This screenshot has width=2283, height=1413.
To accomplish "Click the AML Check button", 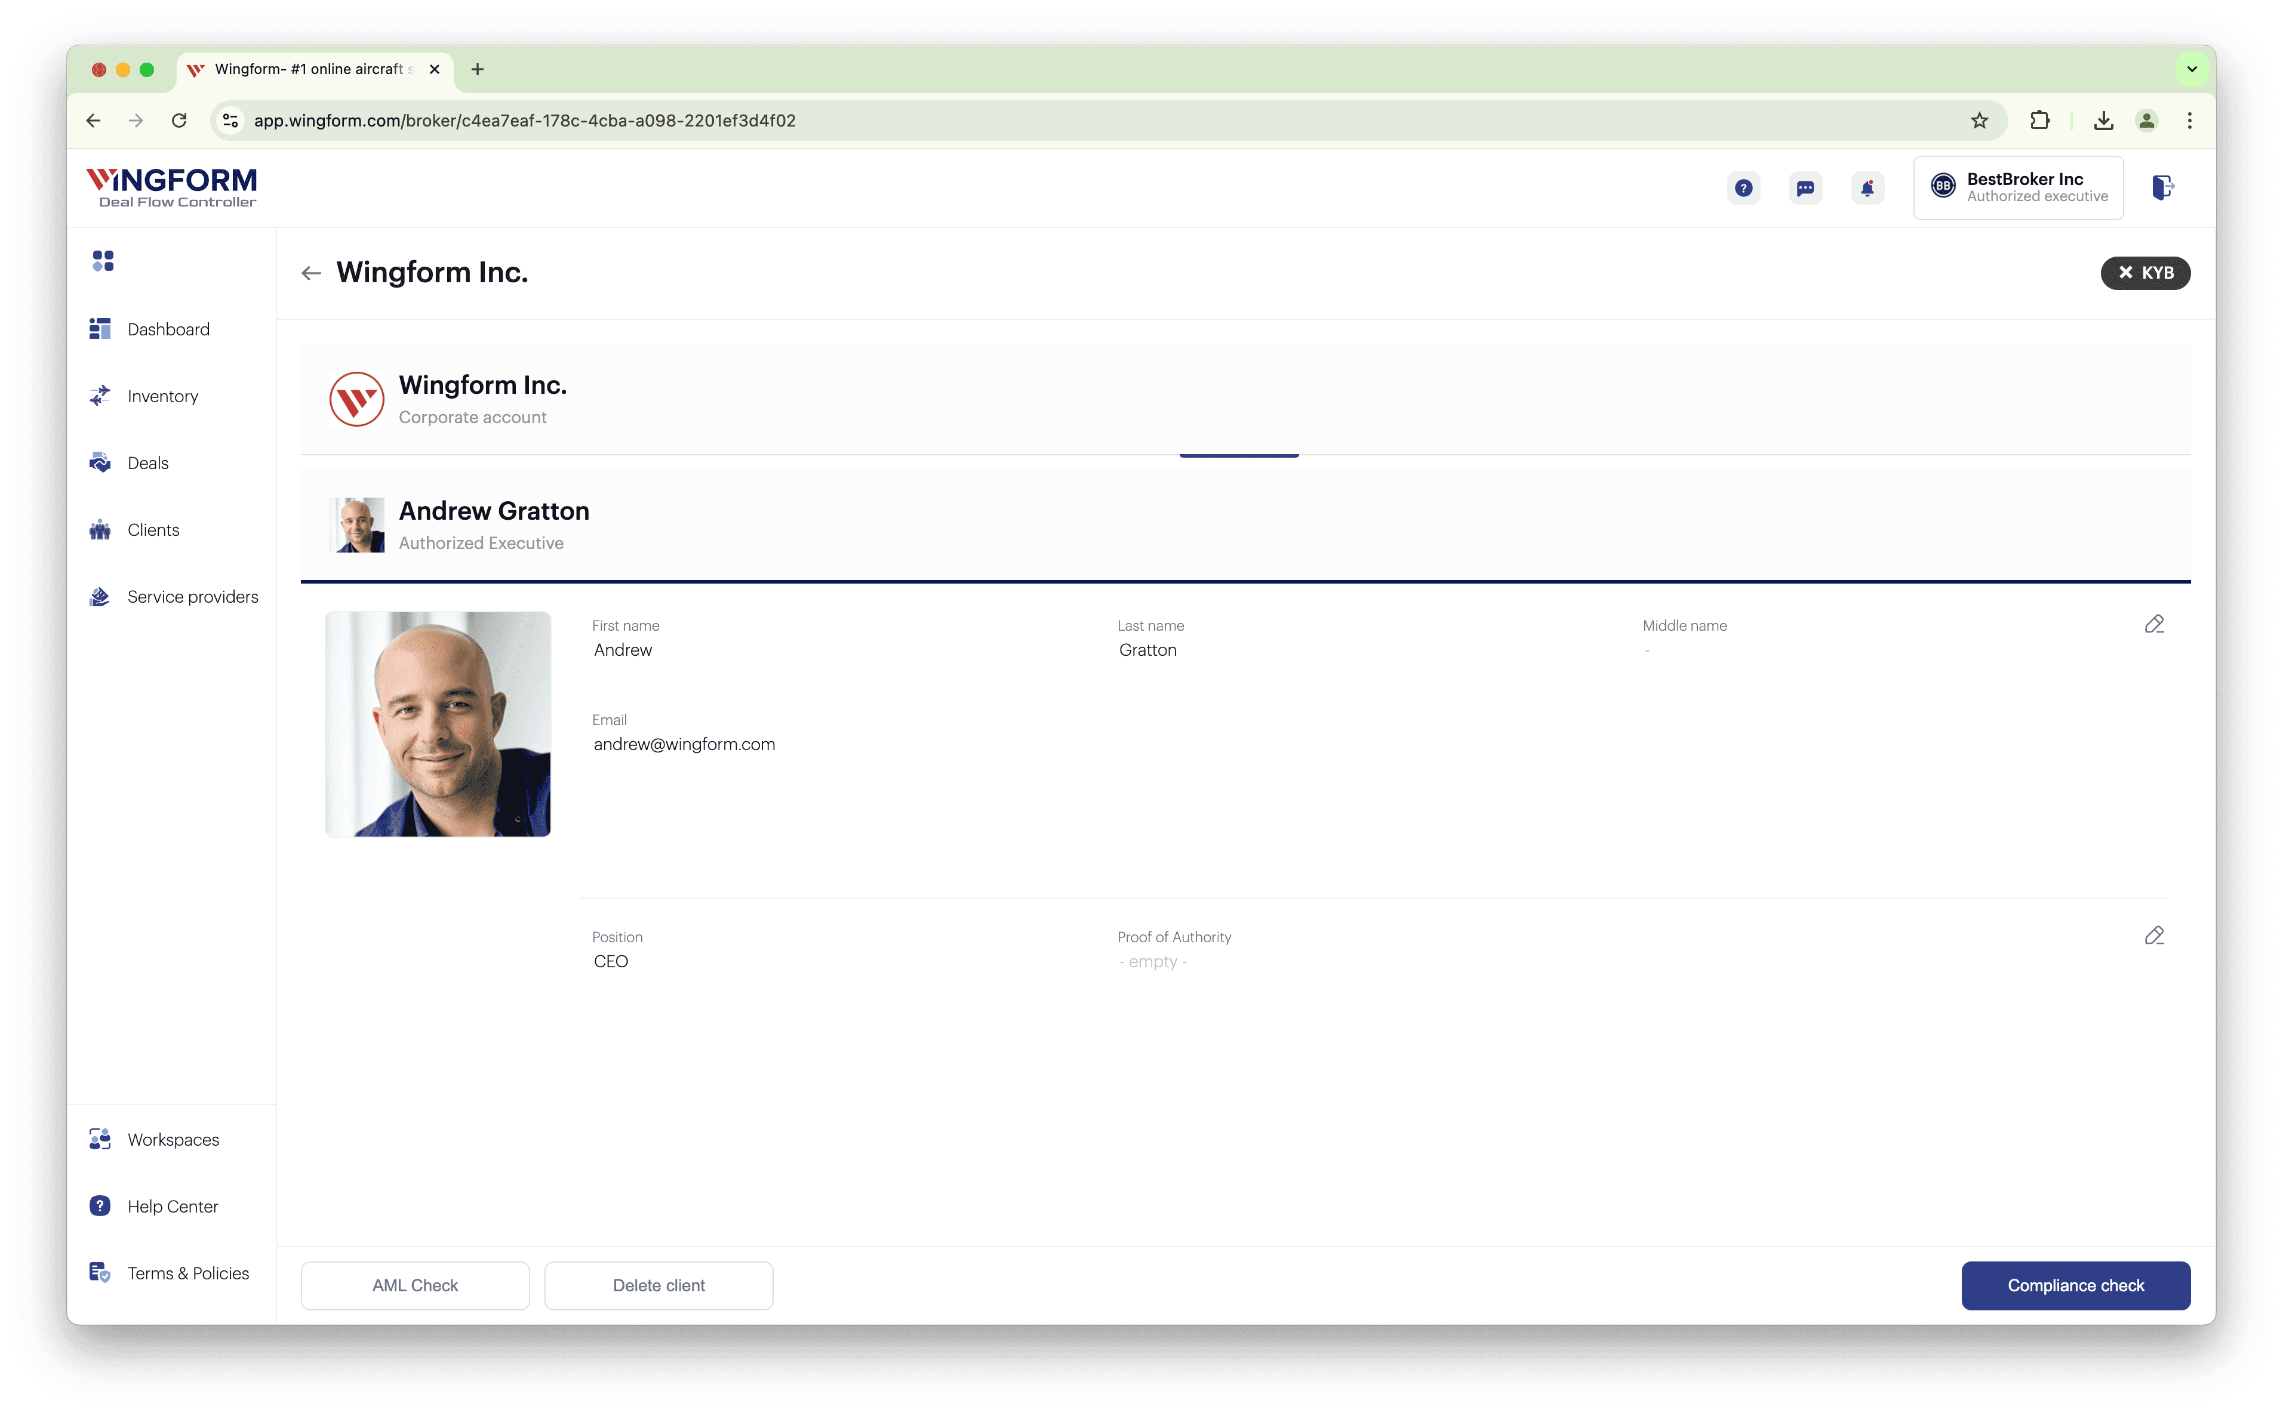I will pyautogui.click(x=415, y=1285).
